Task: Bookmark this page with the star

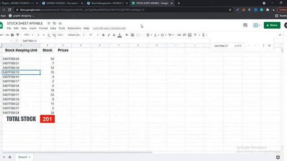Action: (x=230, y=10)
